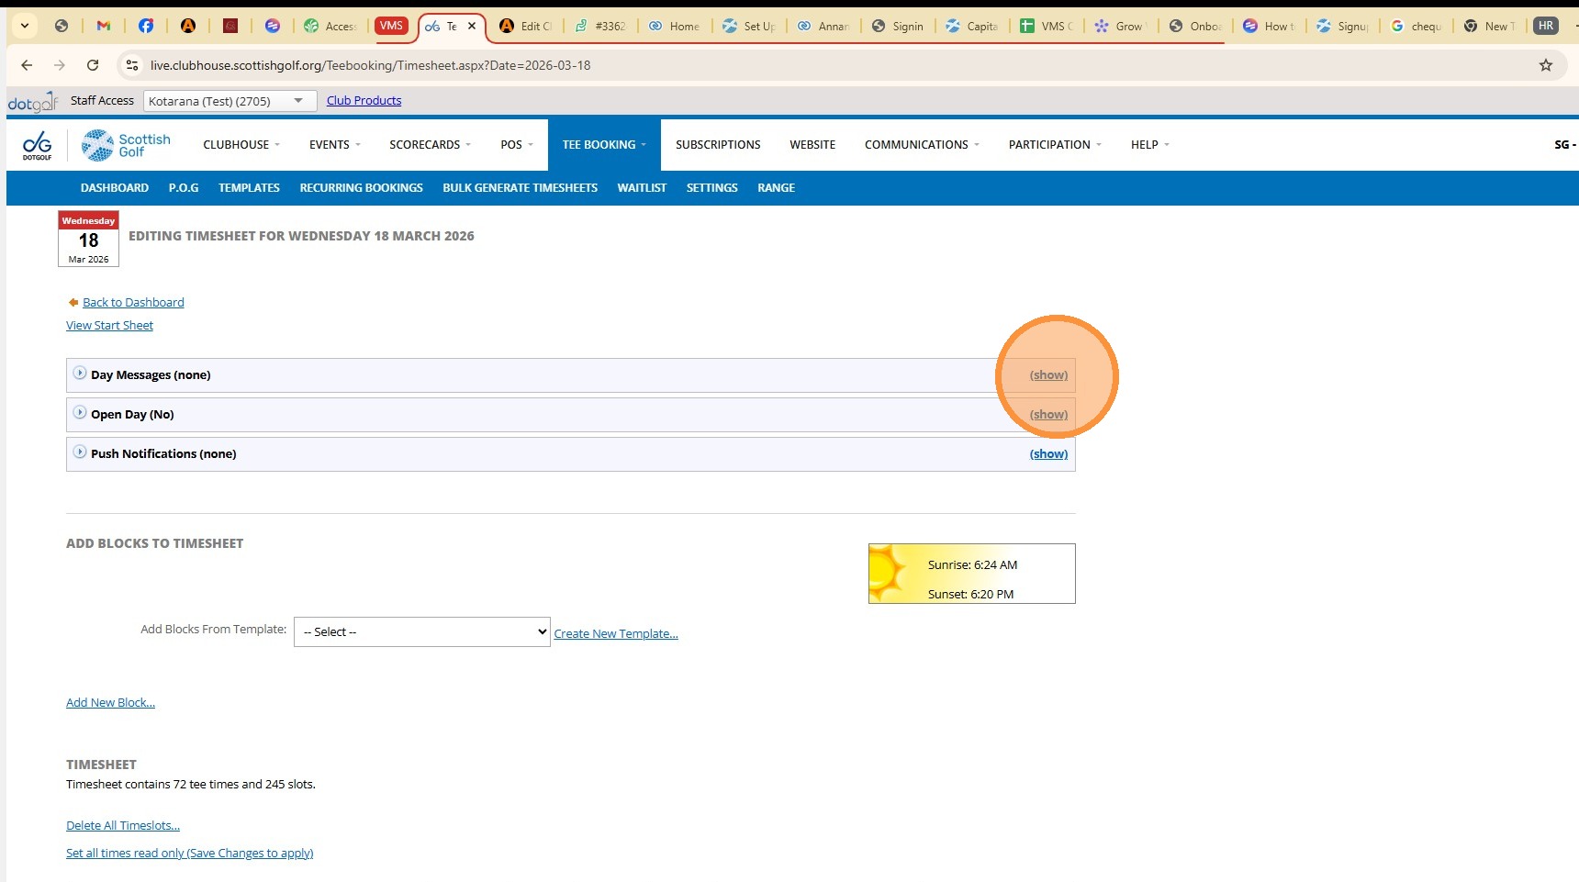Image resolution: width=1579 pixels, height=882 pixels.
Task: Click the Scottish Golf logo
Action: 126,145
